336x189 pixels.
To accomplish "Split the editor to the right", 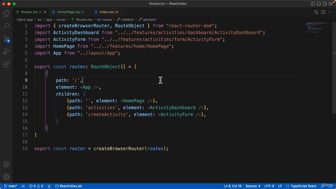I will coord(323,12).
